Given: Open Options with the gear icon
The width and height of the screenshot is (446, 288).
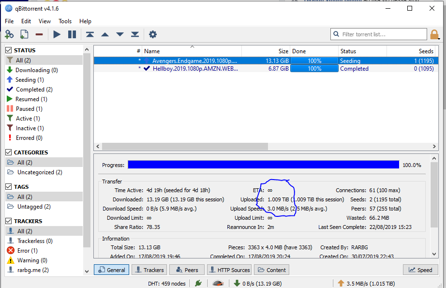Looking at the screenshot, I should click(x=153, y=34).
